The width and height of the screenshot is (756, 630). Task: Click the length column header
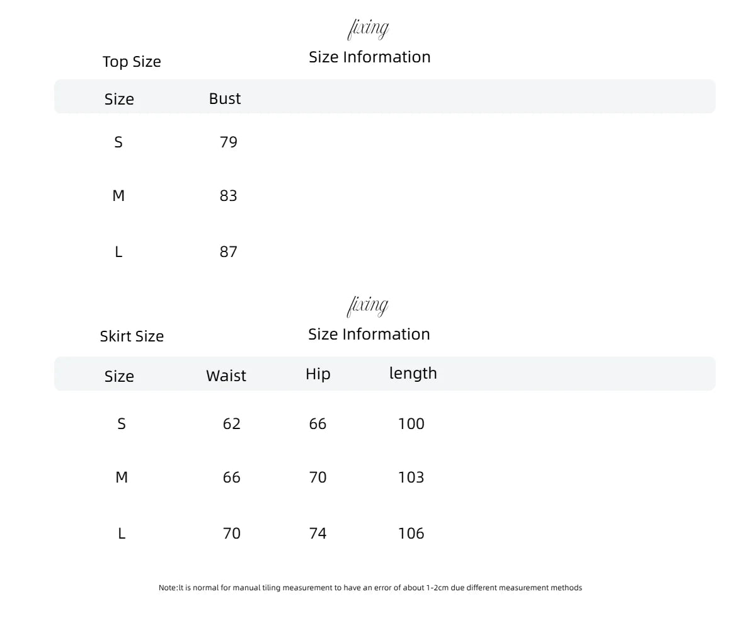(x=413, y=373)
